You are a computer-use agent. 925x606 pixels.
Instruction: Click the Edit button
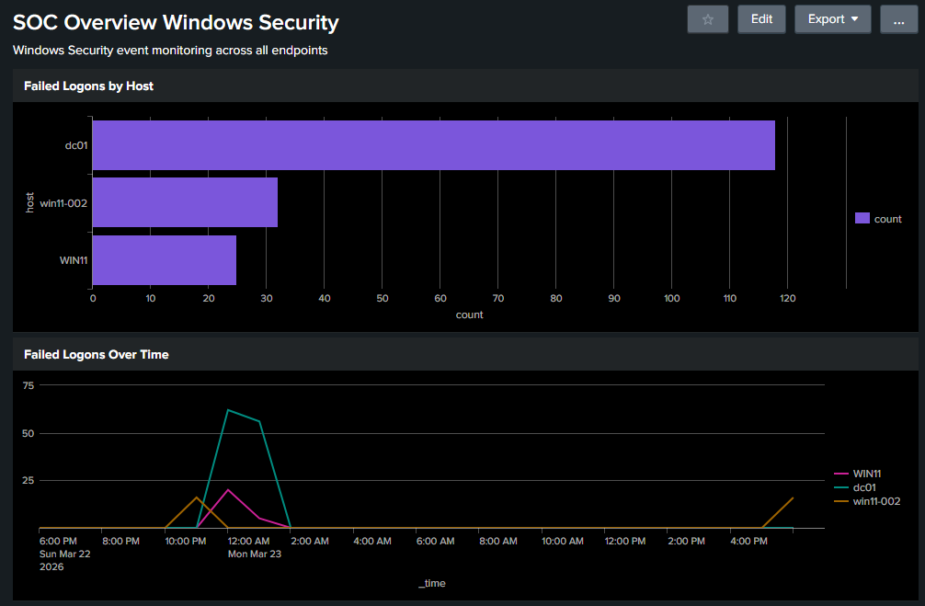(761, 18)
